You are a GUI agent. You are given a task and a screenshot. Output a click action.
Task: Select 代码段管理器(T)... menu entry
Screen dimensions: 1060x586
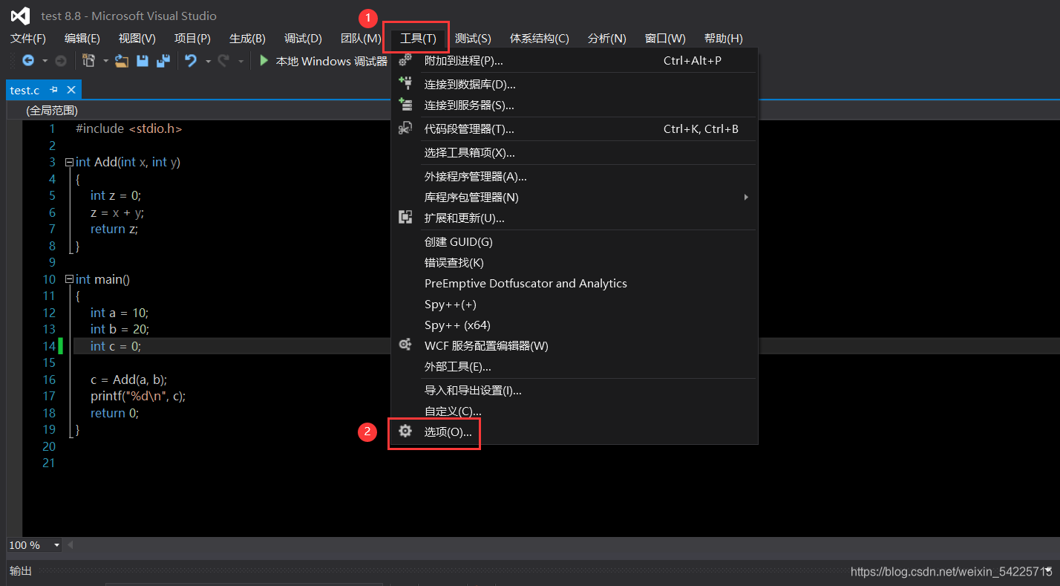(x=575, y=129)
